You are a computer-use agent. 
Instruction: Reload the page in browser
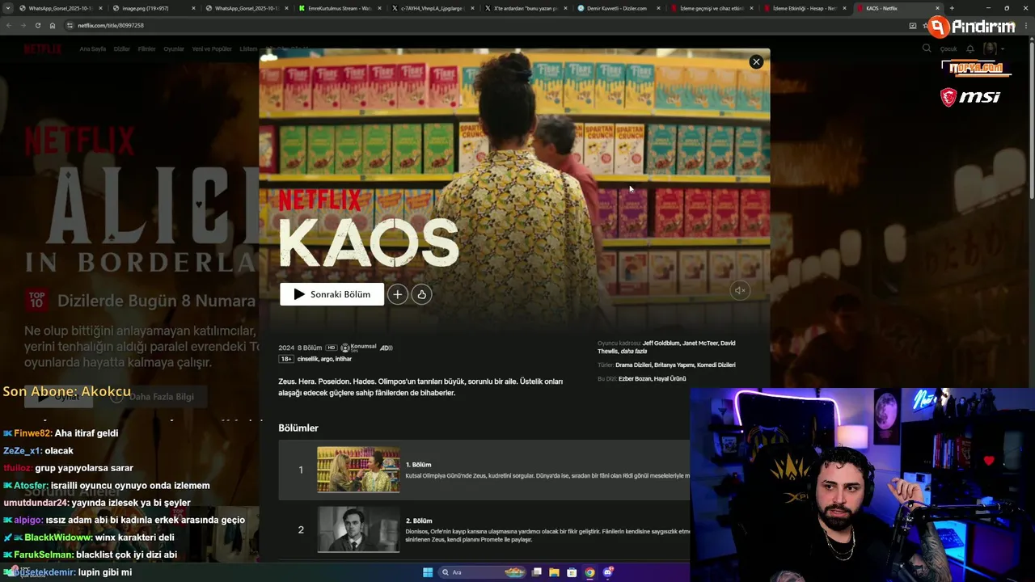(x=38, y=25)
